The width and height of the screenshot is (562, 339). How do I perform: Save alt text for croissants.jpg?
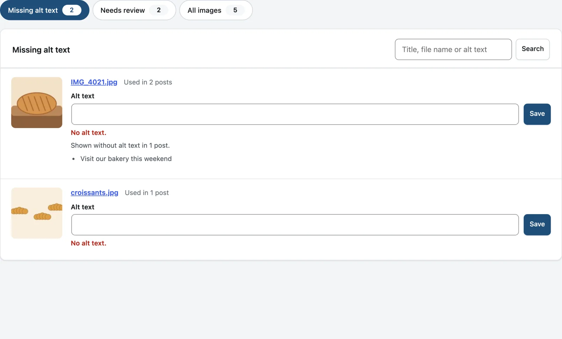tap(537, 225)
